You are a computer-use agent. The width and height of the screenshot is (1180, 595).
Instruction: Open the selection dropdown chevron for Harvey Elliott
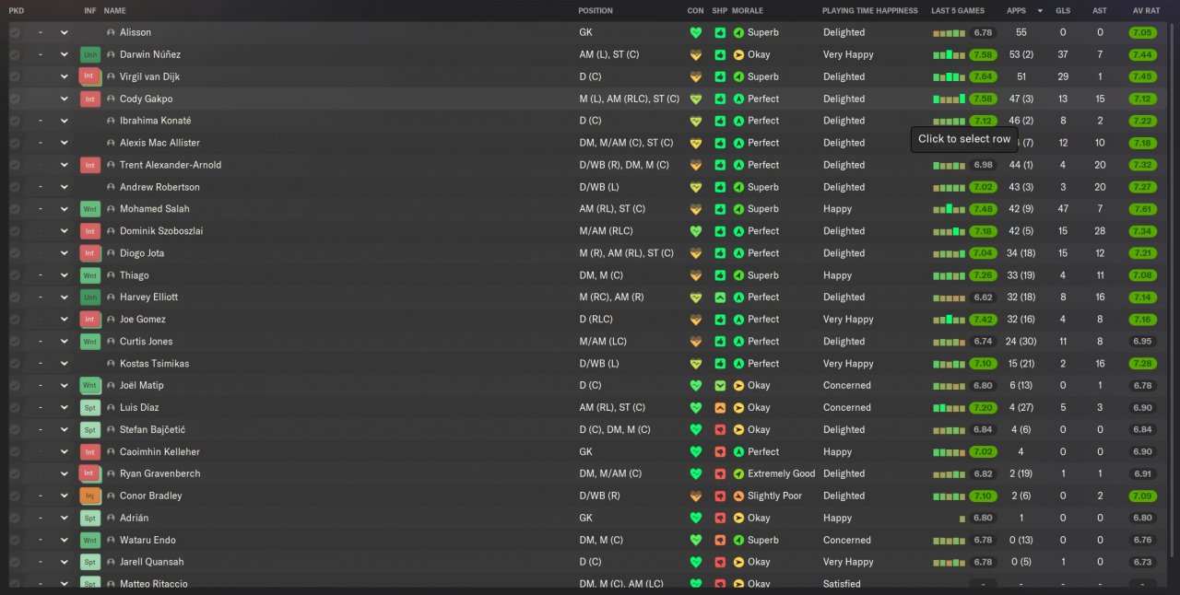65,297
